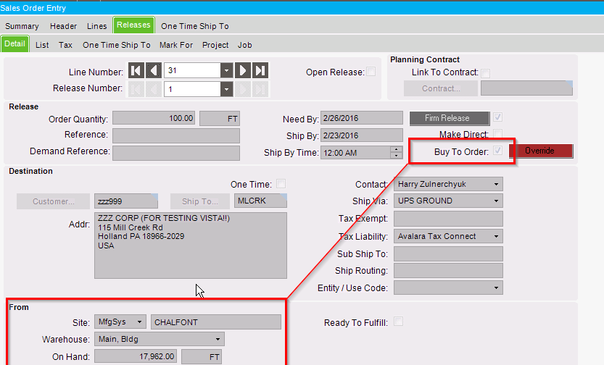Go to last Line Number record
Screen dimensions: 604x365
click(260, 70)
